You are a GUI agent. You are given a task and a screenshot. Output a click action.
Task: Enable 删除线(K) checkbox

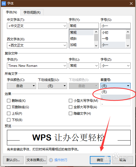pyautogui.click(x=9, y=101)
